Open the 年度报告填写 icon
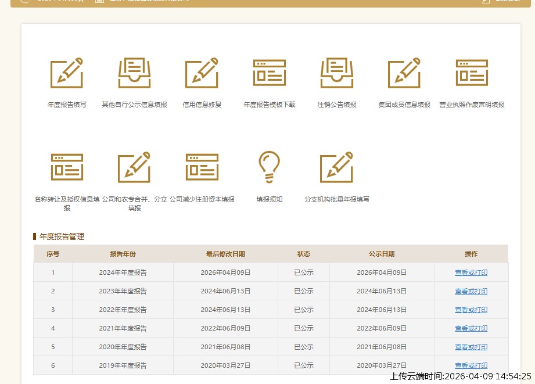Image resolution: width=535 pixels, height=384 pixels. pyautogui.click(x=67, y=73)
